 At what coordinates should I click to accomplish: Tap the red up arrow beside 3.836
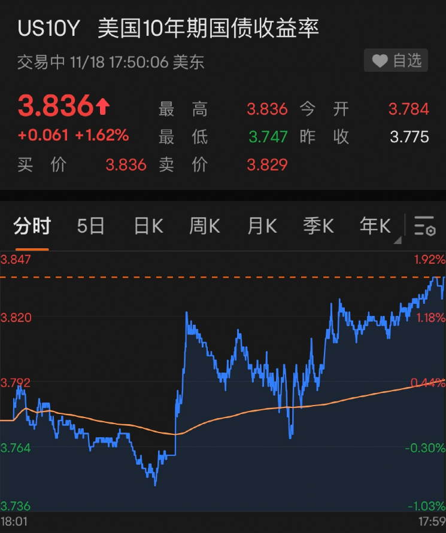click(103, 107)
